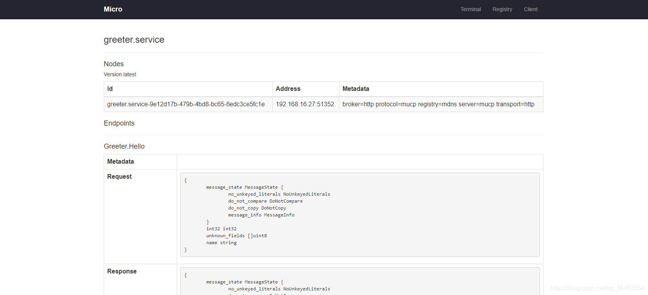Click 'message_state MessageState {' in Request block
Viewport: 648px width, 295px height.
[245, 187]
